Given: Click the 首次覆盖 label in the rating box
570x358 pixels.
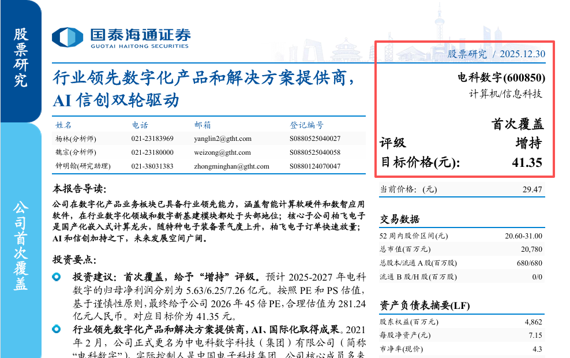Looking at the screenshot, I should pos(517,124).
